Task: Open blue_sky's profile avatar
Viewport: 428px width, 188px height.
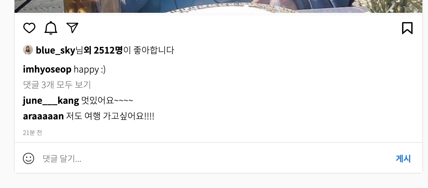Action: tap(28, 50)
